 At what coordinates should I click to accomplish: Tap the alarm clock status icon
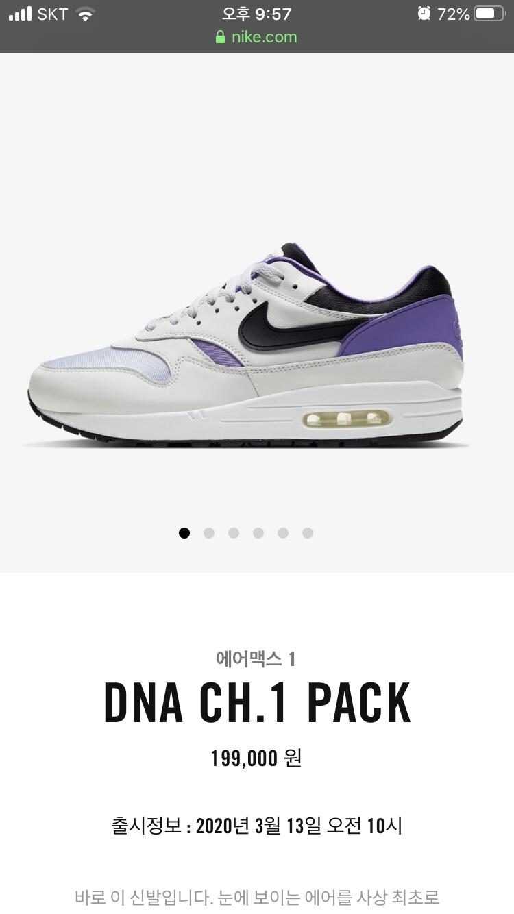[x=424, y=14]
